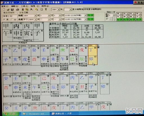Expand the empty dropdown after 年 in toolbar
Screen dimensions: 144x116
click(70, 10)
